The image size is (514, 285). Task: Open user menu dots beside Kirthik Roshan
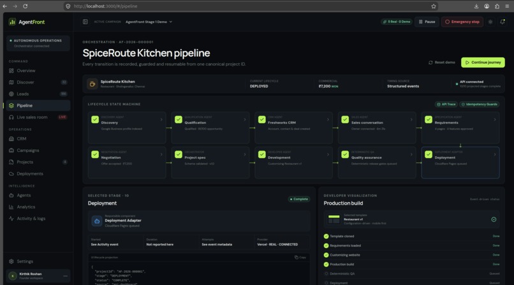pyautogui.click(x=65, y=276)
